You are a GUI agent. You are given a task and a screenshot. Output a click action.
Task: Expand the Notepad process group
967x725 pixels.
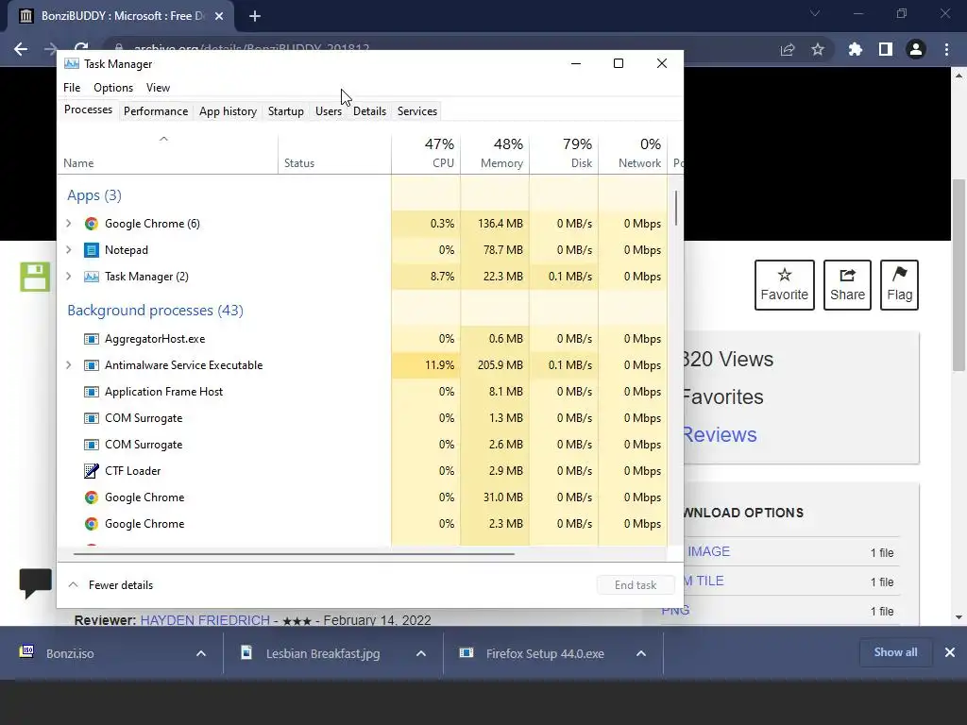tap(68, 250)
